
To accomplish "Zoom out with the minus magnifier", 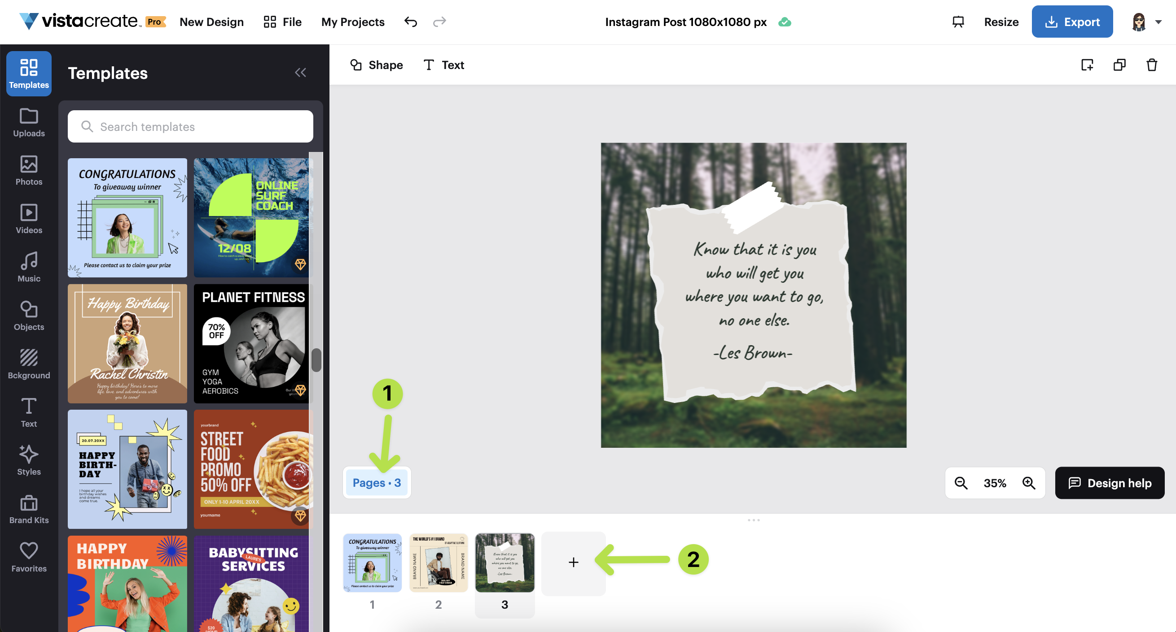I will tap(961, 483).
